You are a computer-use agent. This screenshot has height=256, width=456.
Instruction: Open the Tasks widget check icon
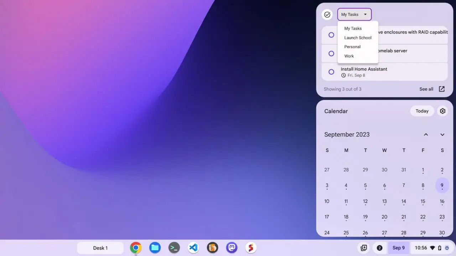(x=327, y=14)
